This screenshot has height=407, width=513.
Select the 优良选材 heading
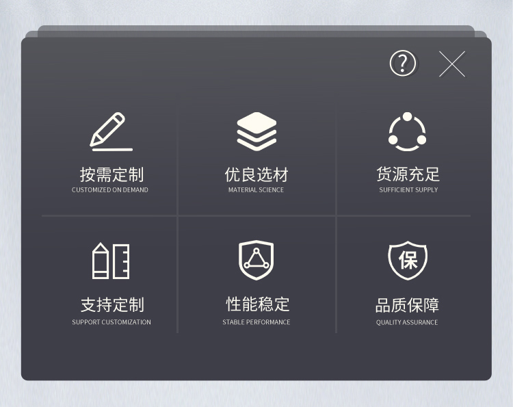(x=256, y=174)
